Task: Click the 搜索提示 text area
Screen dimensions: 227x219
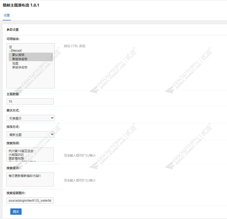Action: pyautogui.click(x=30, y=179)
